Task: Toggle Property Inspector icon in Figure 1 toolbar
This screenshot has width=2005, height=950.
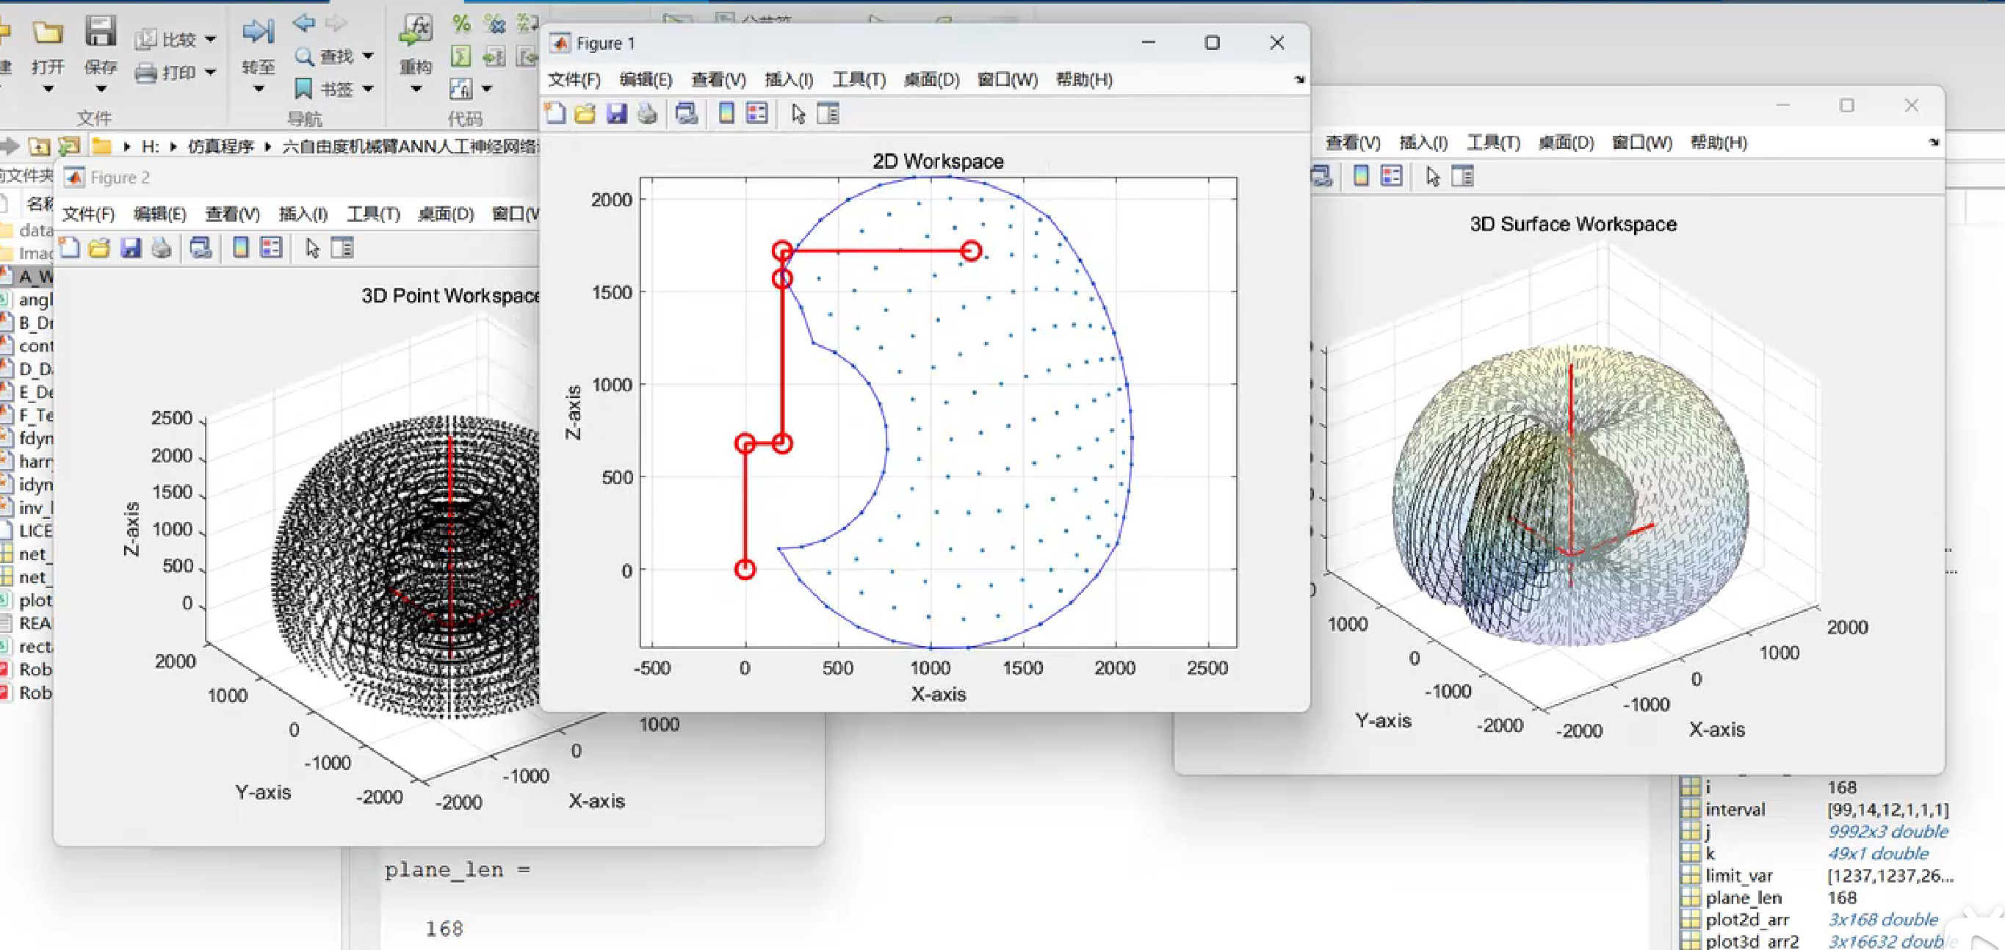Action: [828, 115]
